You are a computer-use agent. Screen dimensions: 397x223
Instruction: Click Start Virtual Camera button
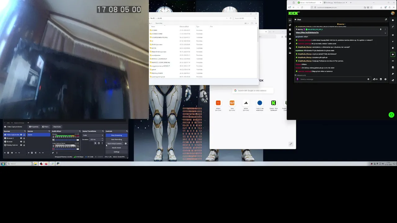pos(114,143)
